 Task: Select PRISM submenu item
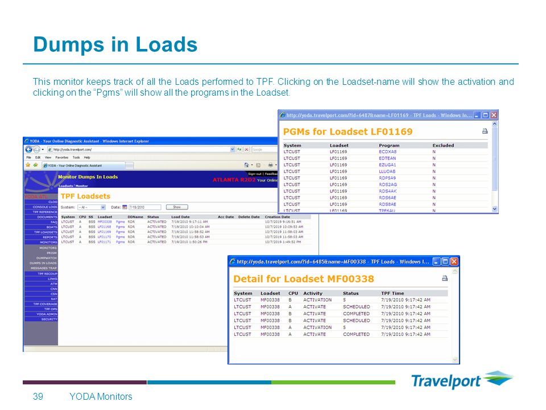point(52,253)
